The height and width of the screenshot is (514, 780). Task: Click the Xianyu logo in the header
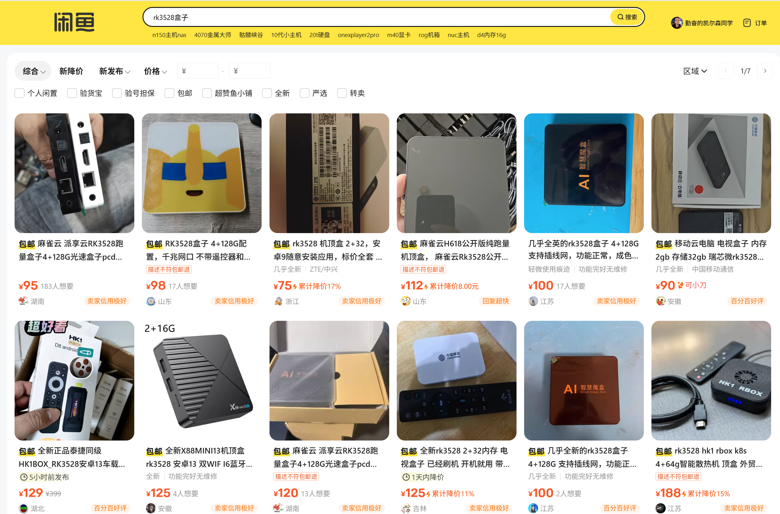(x=74, y=22)
